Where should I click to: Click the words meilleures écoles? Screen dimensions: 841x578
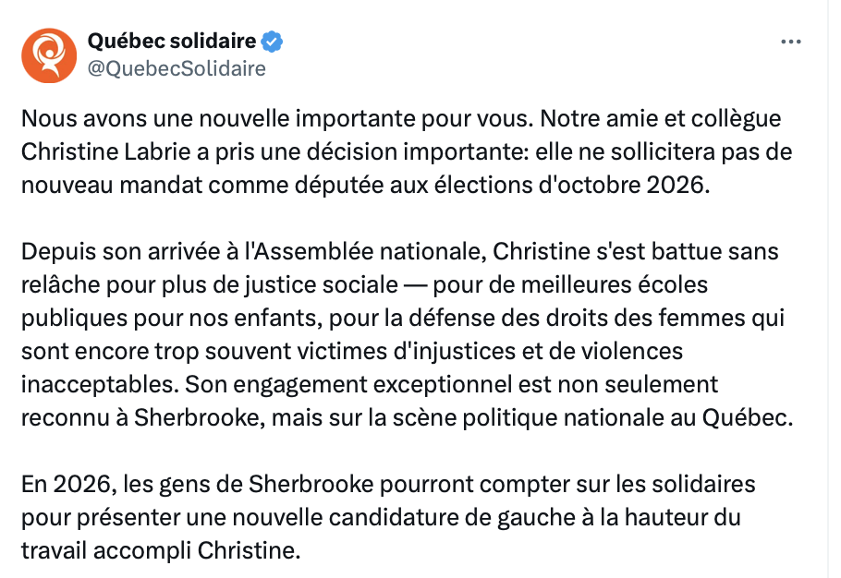click(615, 285)
